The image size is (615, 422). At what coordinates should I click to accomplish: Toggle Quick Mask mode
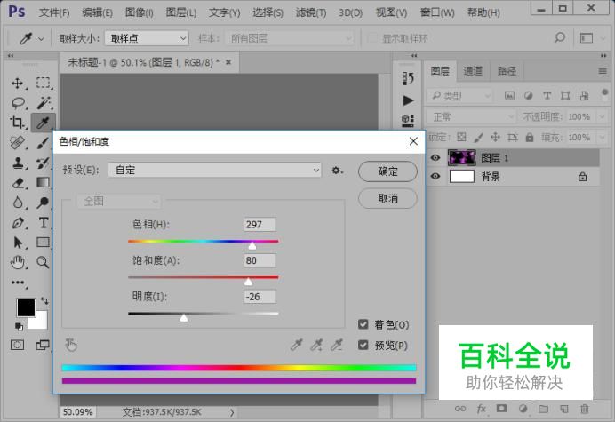pyautogui.click(x=17, y=345)
